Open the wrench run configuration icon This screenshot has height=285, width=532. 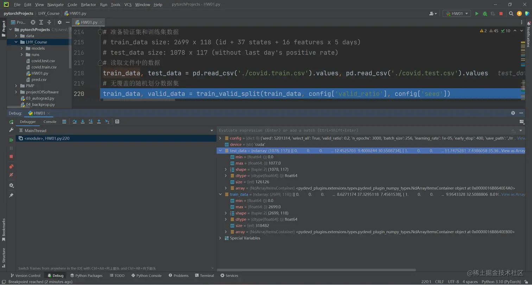click(x=11, y=130)
